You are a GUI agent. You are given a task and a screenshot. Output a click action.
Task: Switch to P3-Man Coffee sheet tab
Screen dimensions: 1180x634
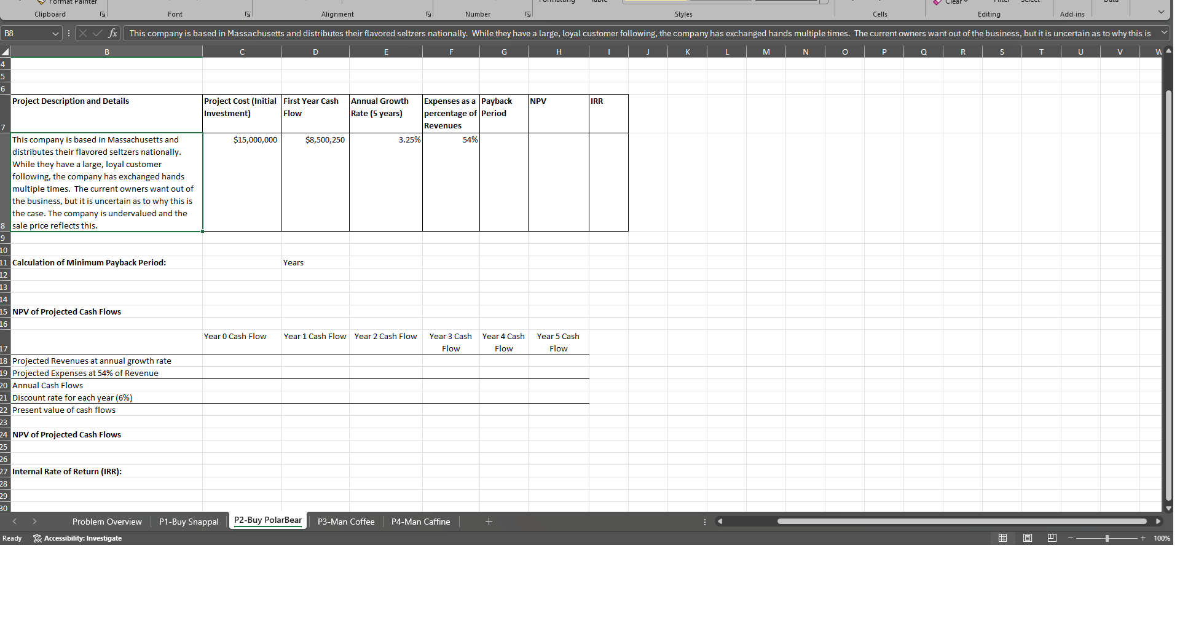click(x=346, y=522)
